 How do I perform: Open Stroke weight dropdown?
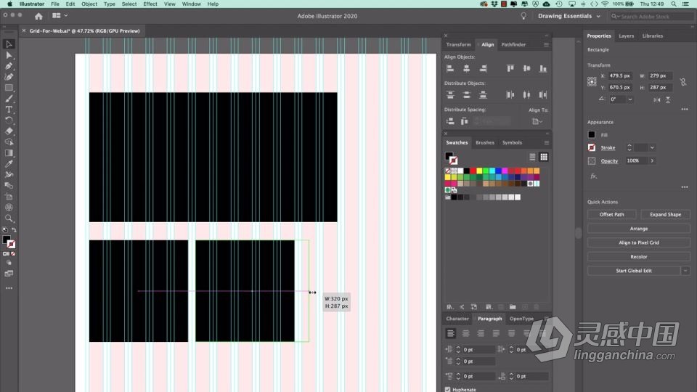coord(652,147)
